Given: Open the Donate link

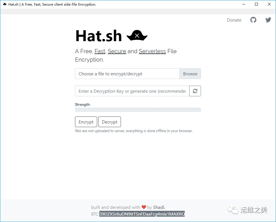Looking at the screenshot, I should (234, 20).
